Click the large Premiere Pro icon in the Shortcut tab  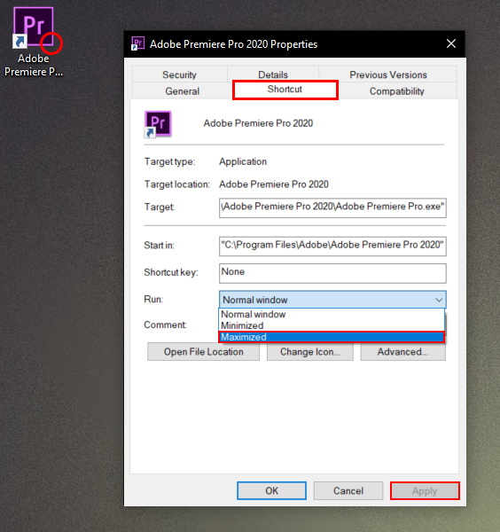158,124
